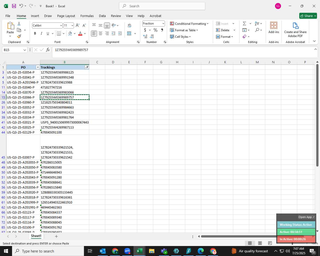Open the Format as Table menu

tap(184, 30)
